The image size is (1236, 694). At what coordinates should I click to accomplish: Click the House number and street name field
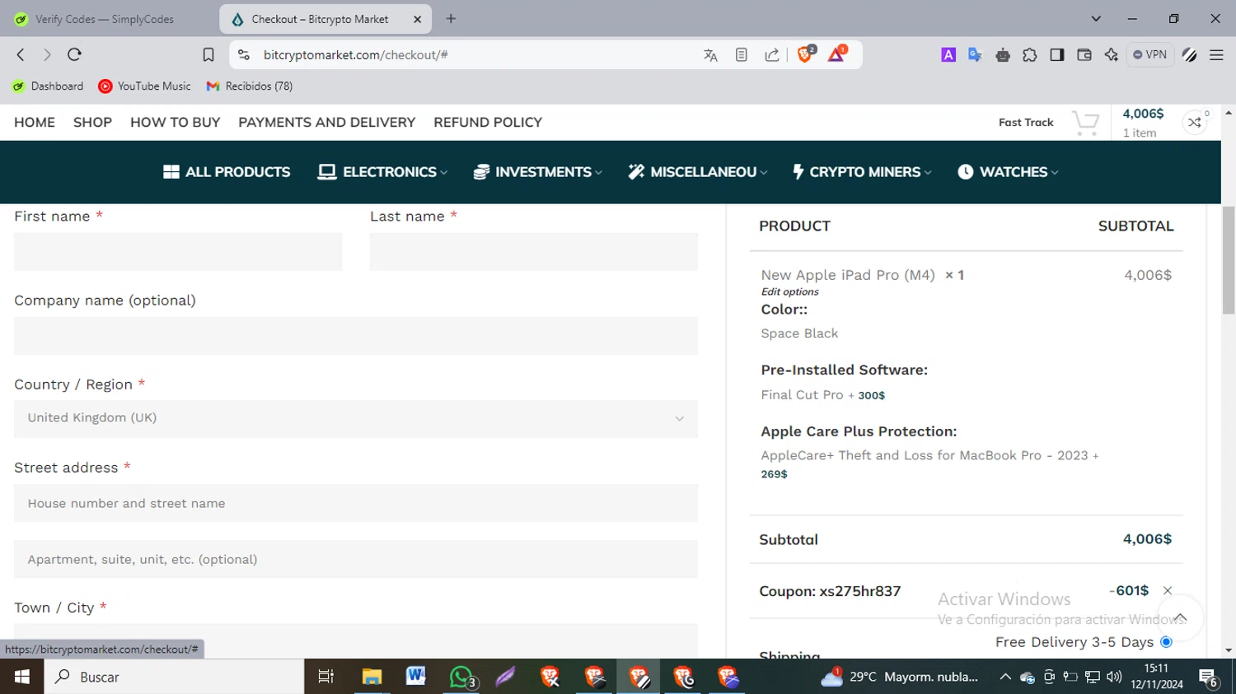tap(356, 503)
